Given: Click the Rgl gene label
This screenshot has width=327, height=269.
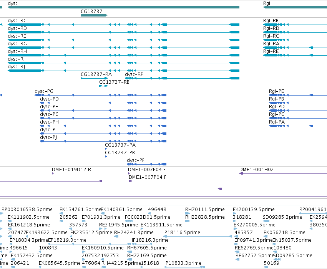Looking at the screenshot, I should [267, 3].
